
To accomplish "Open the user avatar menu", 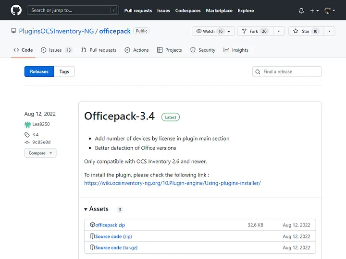I will click(330, 11).
